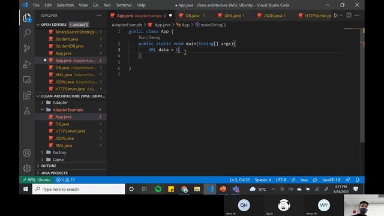Open Source Control view
This screenshot has height=216, width=384.
(27, 48)
